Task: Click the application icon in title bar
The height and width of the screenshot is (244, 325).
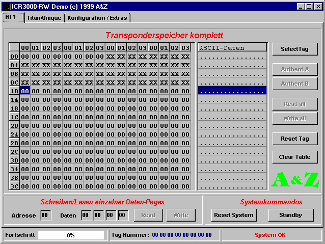Action: [6, 7]
